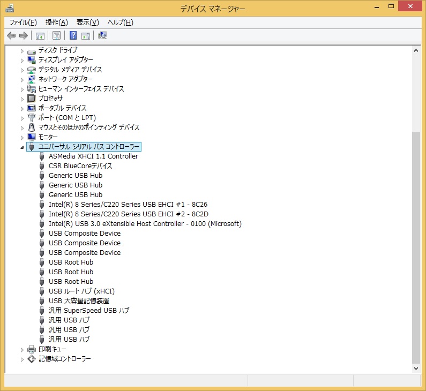Image resolution: width=426 pixels, height=391 pixels.
Task: Click the blue Help question-mark icon
Action: [73, 35]
